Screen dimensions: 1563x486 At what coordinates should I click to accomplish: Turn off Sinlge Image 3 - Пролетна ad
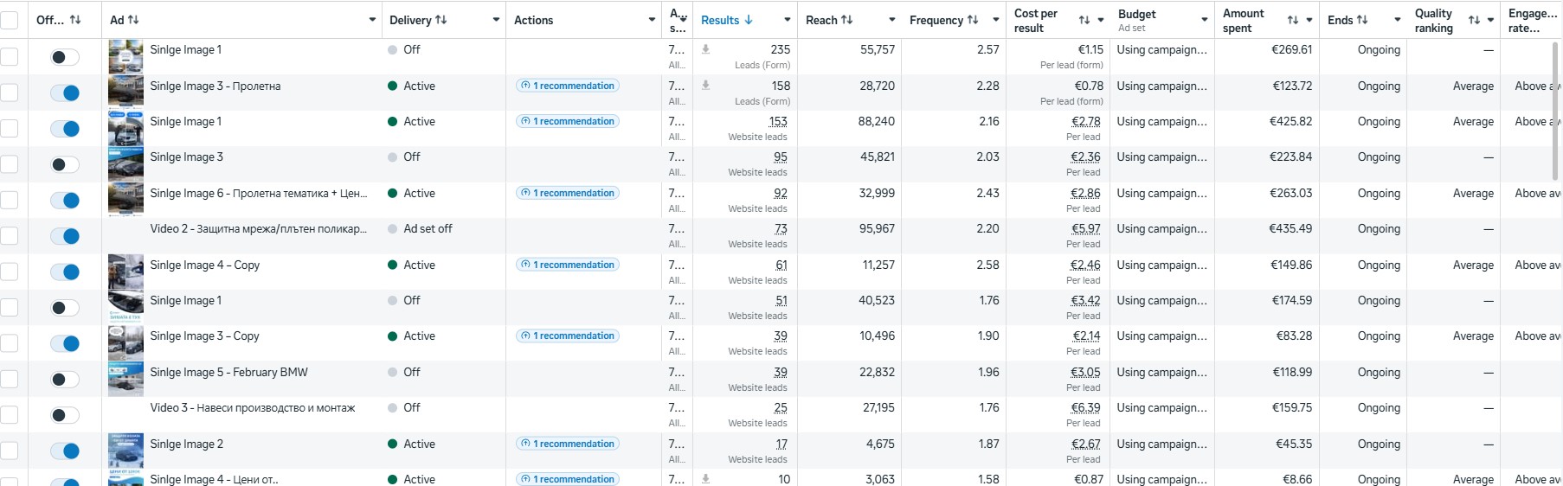(65, 93)
